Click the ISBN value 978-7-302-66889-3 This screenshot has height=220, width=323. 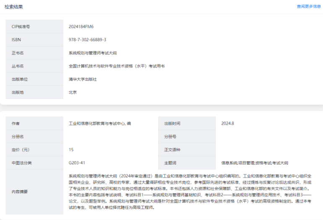click(x=87, y=40)
